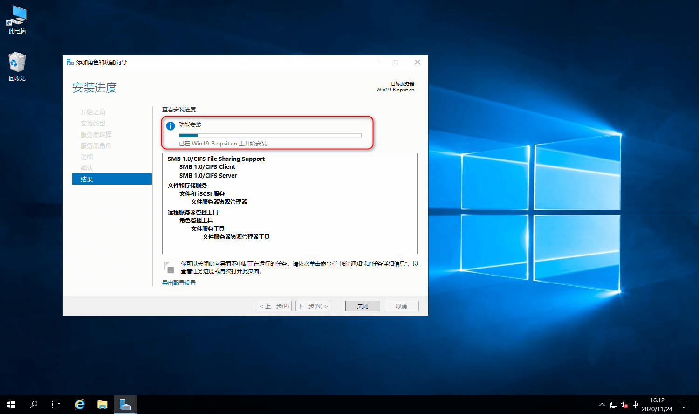
Task: Open the 导出配置设置 link
Action: tap(179, 283)
